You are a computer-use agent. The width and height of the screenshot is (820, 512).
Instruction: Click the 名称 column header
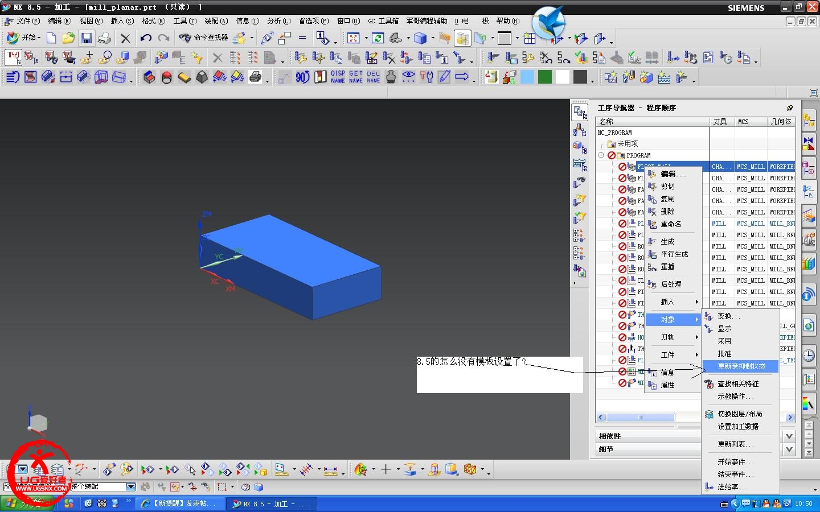[653, 121]
